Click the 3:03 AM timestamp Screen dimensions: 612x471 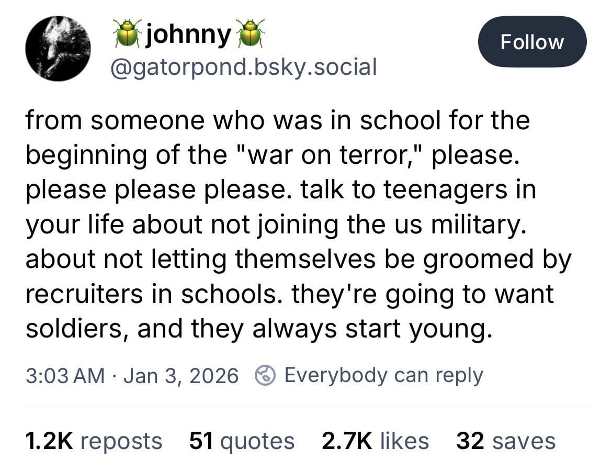click(65, 376)
